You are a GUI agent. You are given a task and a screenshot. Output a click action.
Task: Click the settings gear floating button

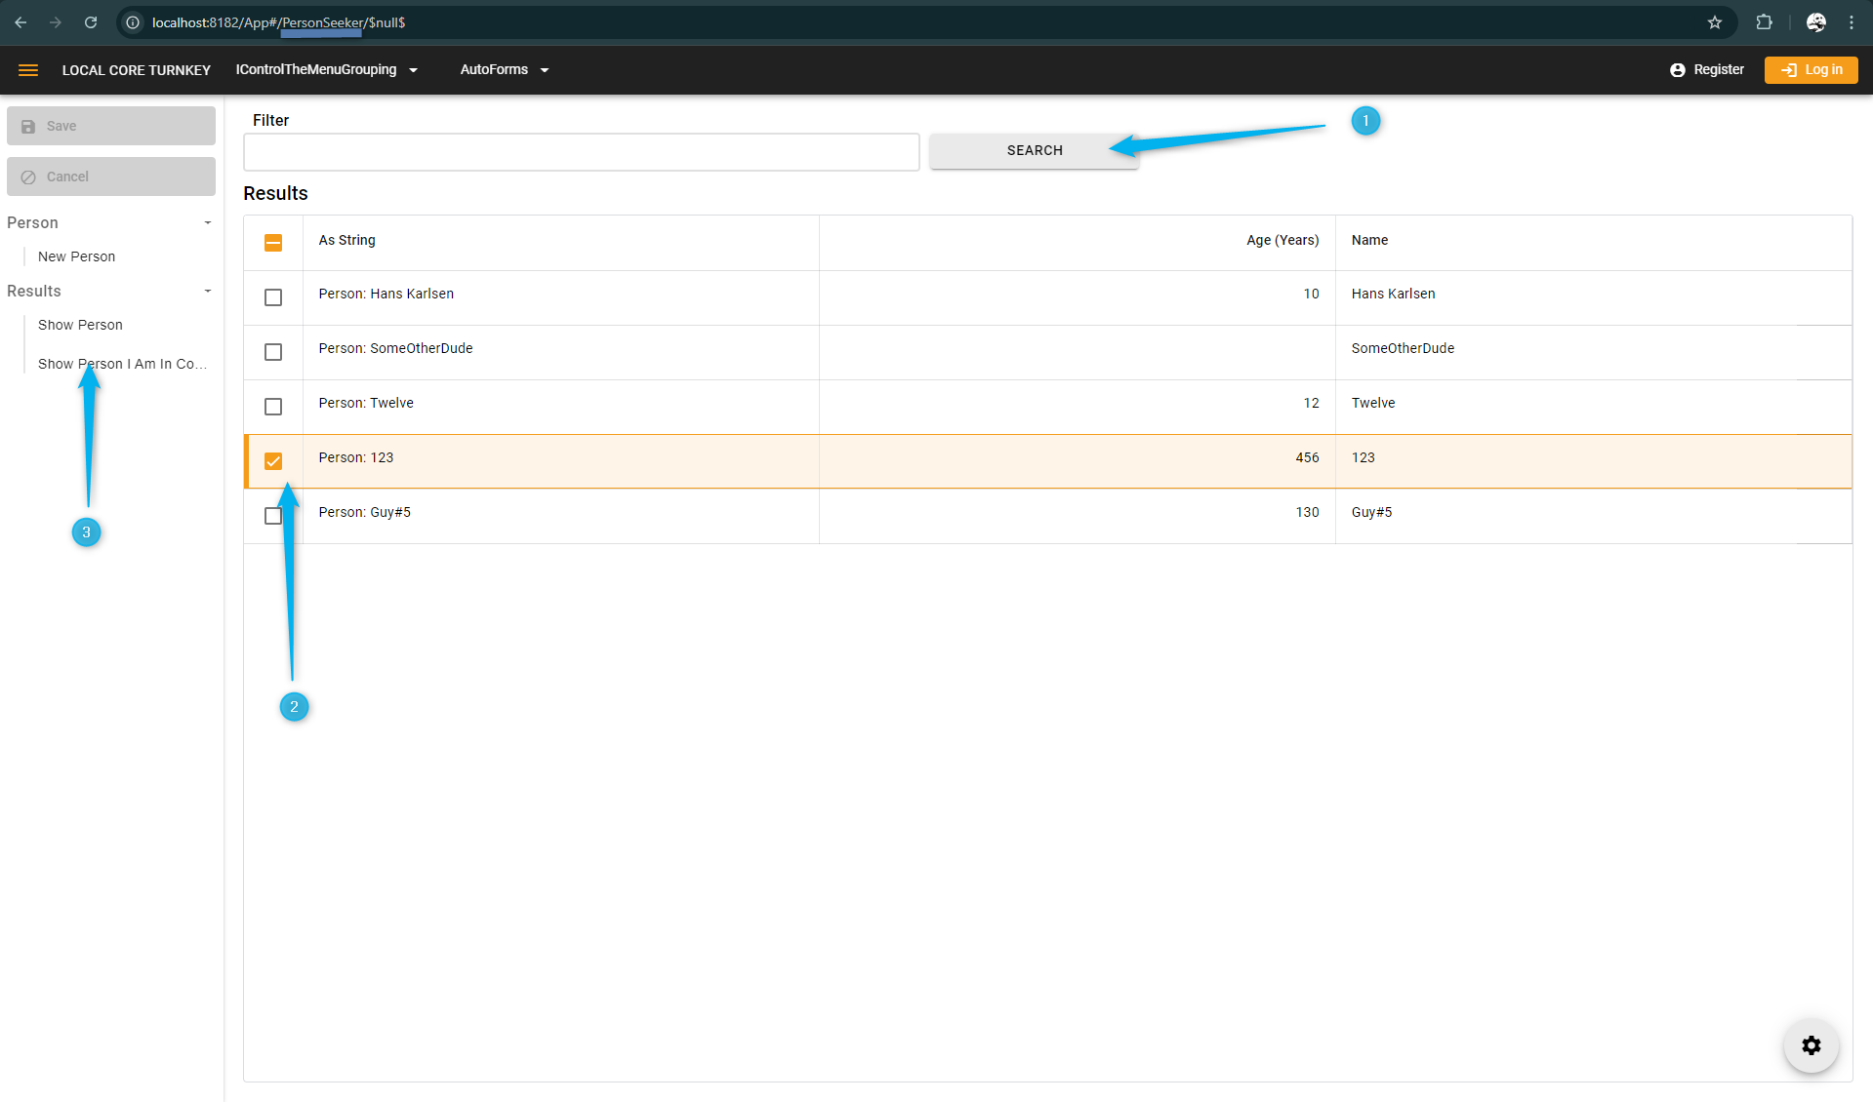(1811, 1045)
